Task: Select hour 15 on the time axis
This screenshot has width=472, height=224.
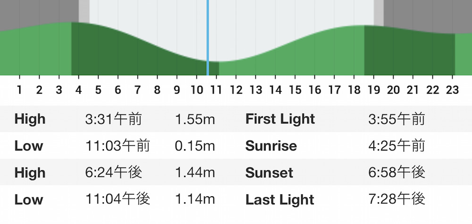Action: click(295, 90)
